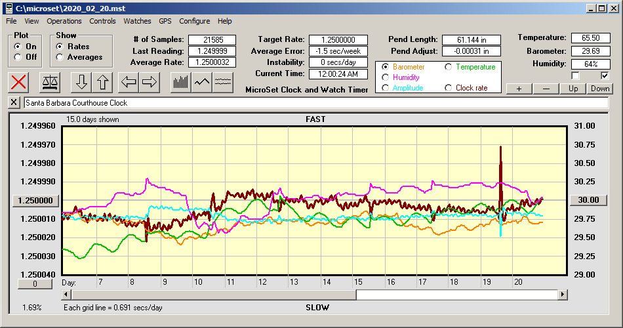Open the Operations menu
This screenshot has width=623, height=328.
[x=64, y=21]
